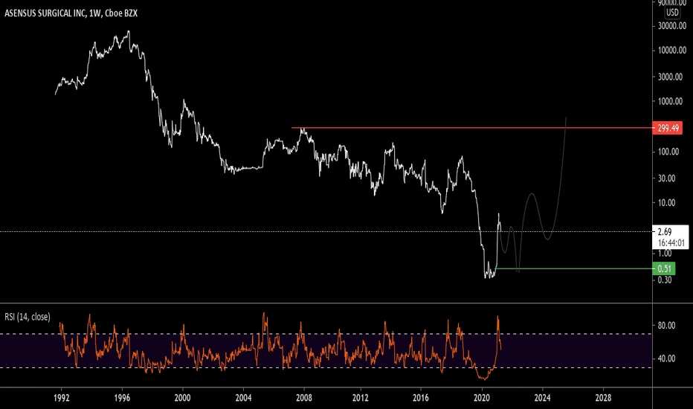Click the 2004 time axis label
Image resolution: width=693 pixels, height=409 pixels.
pos(244,398)
